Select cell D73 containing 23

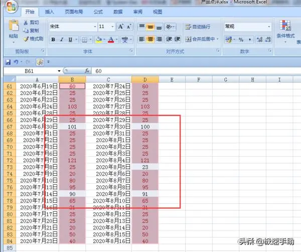145,167
